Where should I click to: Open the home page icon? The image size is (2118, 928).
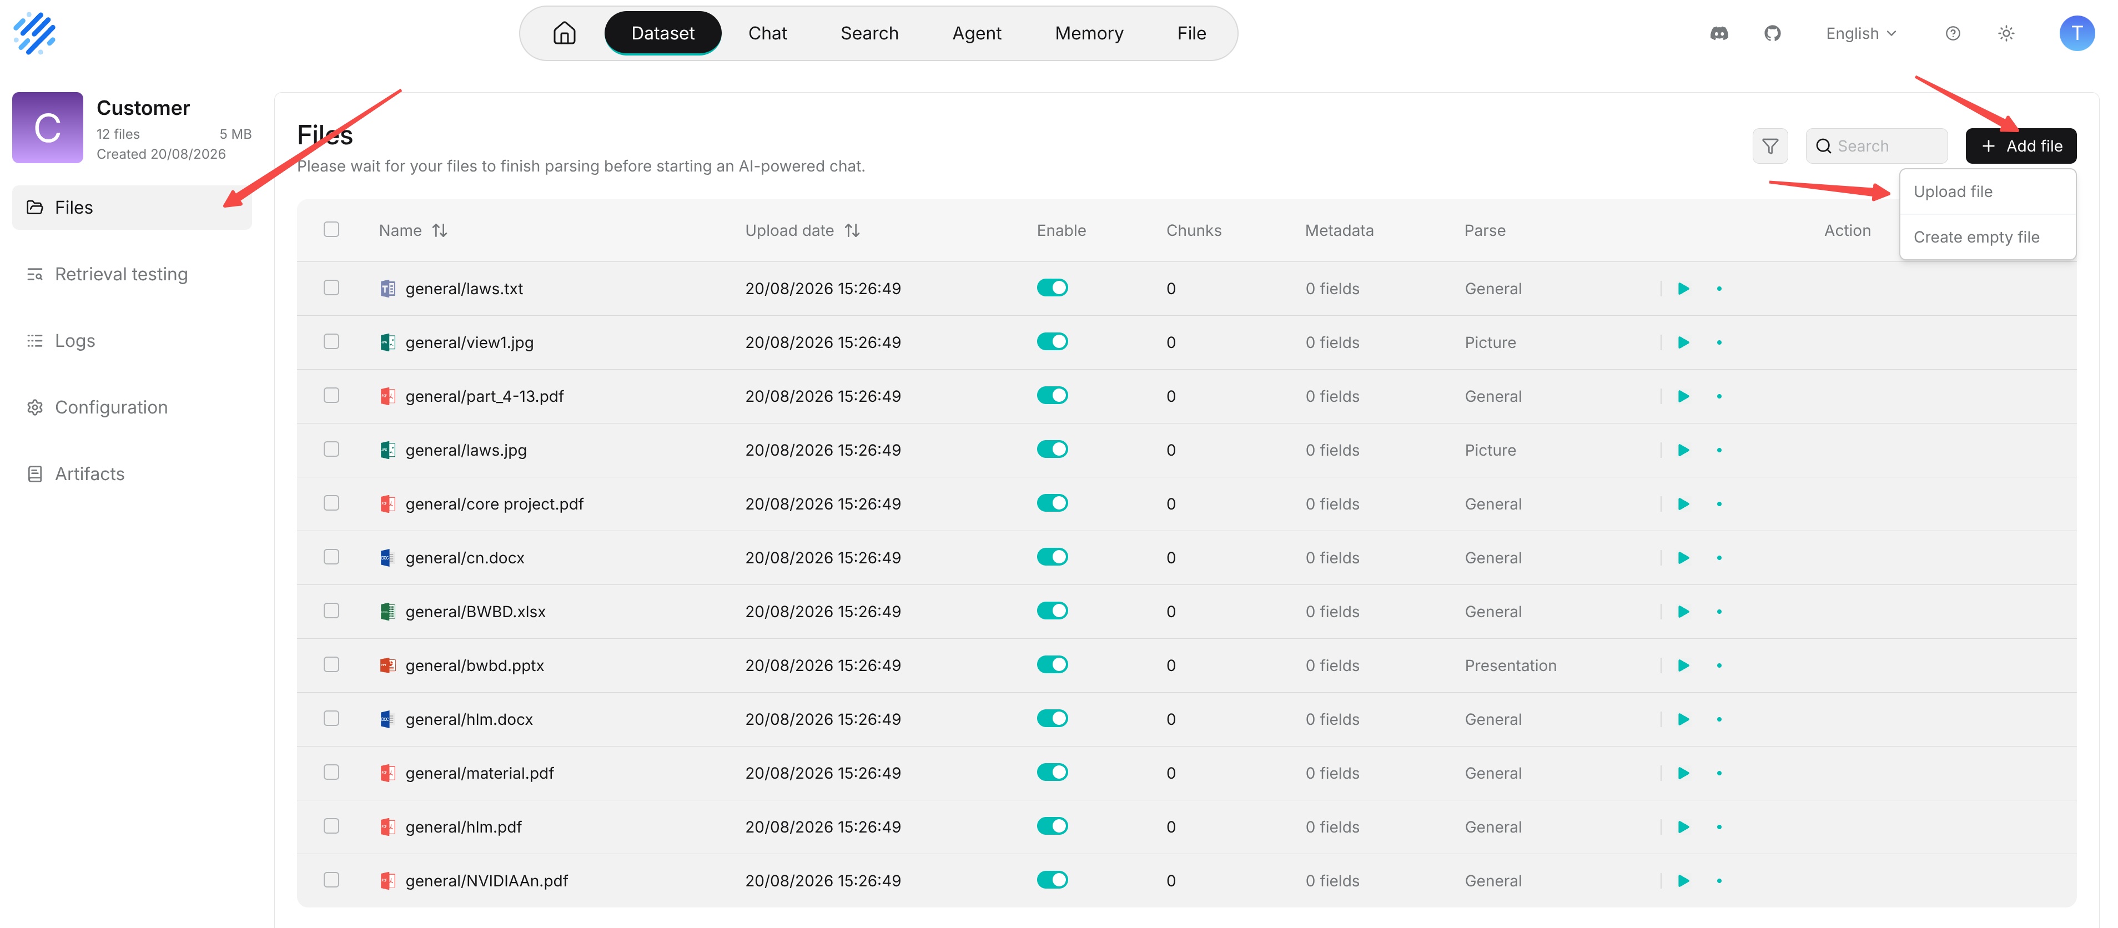pos(564,33)
